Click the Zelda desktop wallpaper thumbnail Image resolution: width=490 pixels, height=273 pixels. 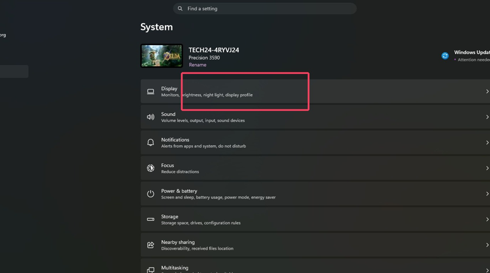pyautogui.click(x=162, y=56)
